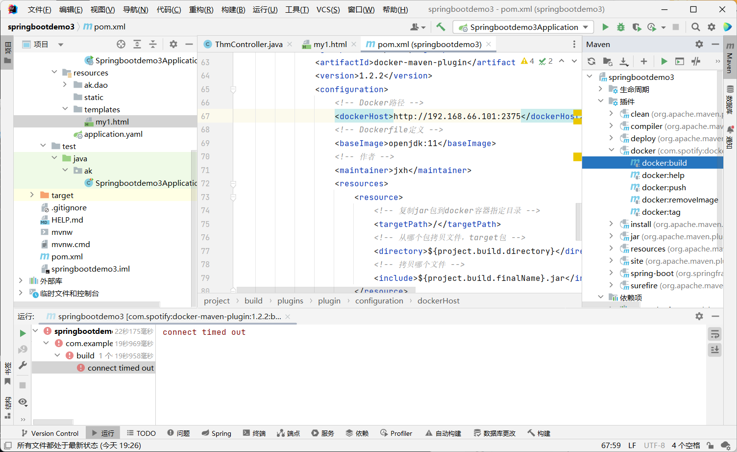Open 终端 terminal tool window
The width and height of the screenshot is (737, 452).
254,433
